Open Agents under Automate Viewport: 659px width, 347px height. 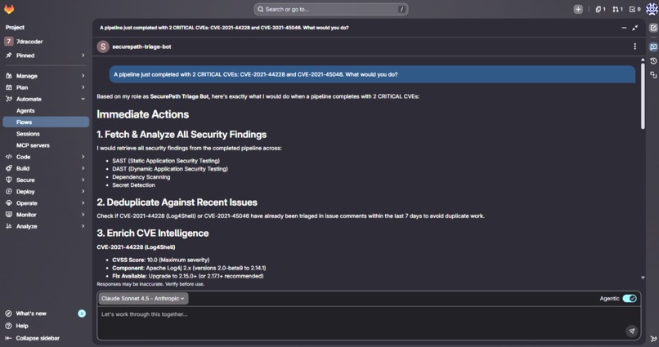point(46,110)
